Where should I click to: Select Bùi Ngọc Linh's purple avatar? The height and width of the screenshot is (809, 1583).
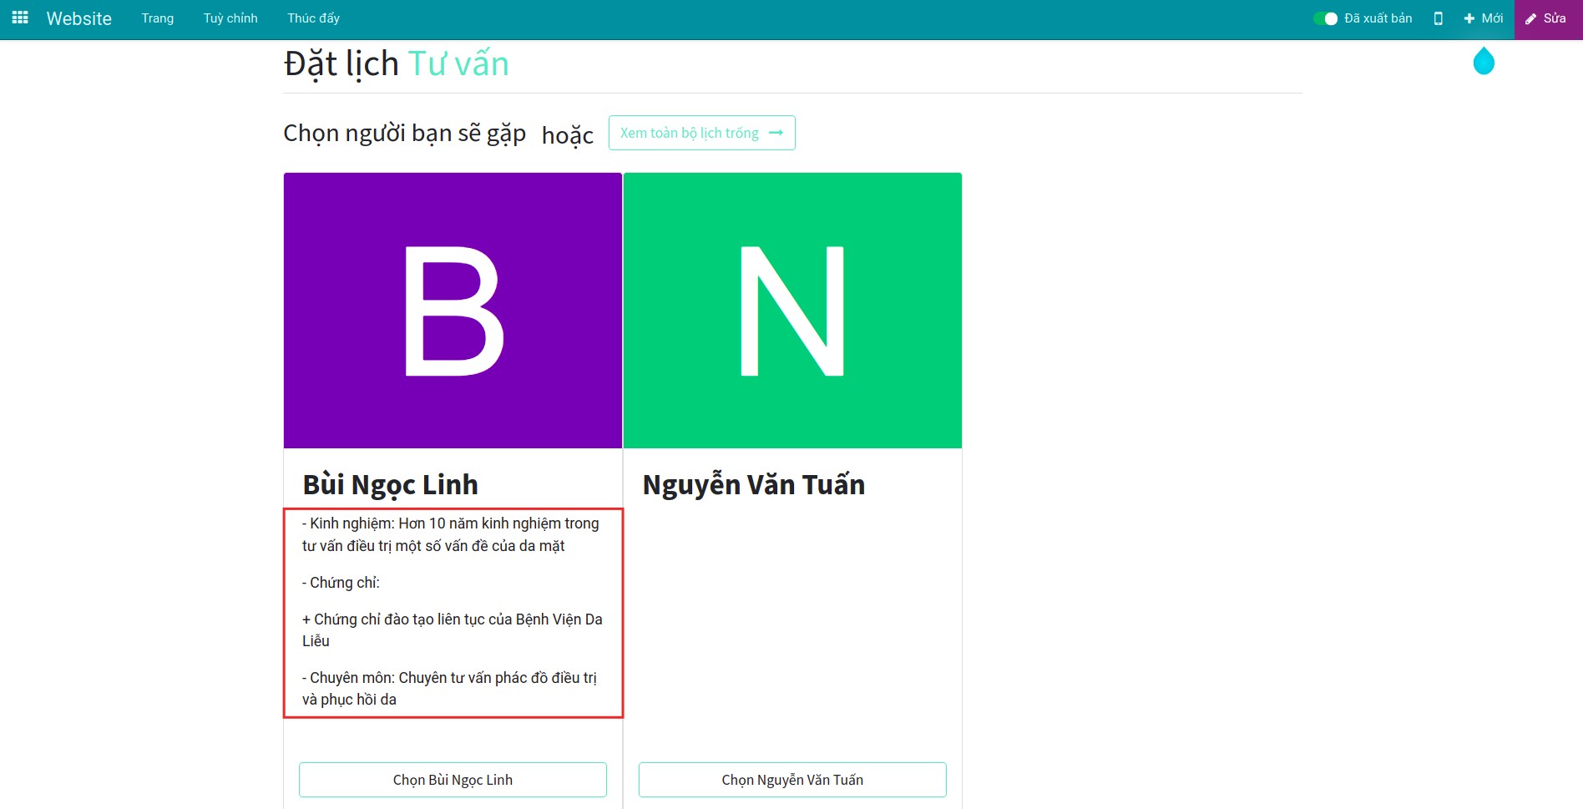[453, 310]
